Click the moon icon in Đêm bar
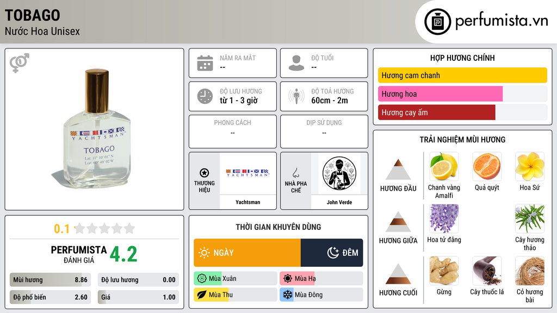 point(333,253)
